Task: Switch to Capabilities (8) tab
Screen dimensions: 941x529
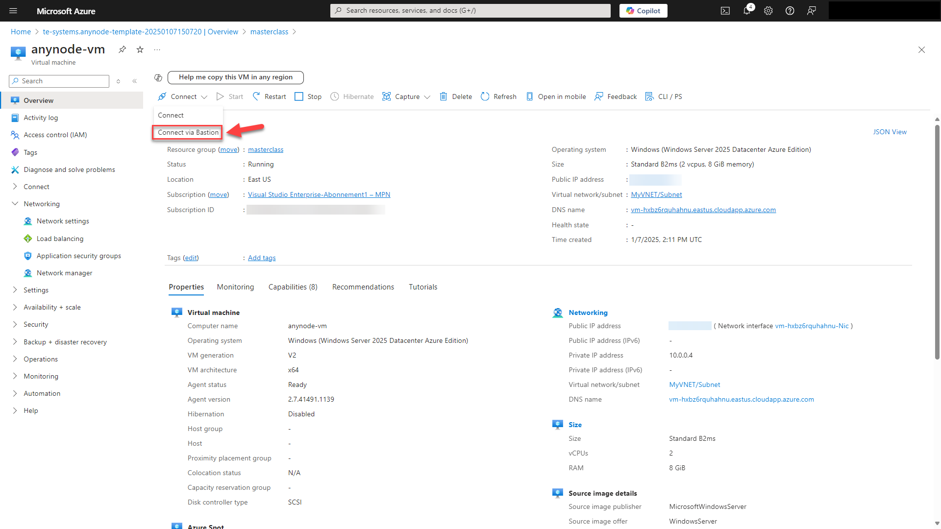Action: [x=293, y=288]
